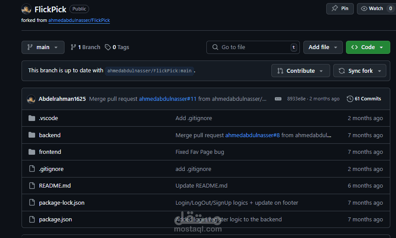Click the Pin button
The image size is (396, 238).
340,9
